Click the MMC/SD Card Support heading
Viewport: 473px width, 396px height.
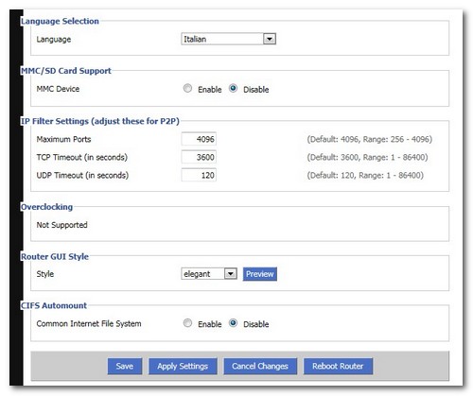[x=66, y=71]
